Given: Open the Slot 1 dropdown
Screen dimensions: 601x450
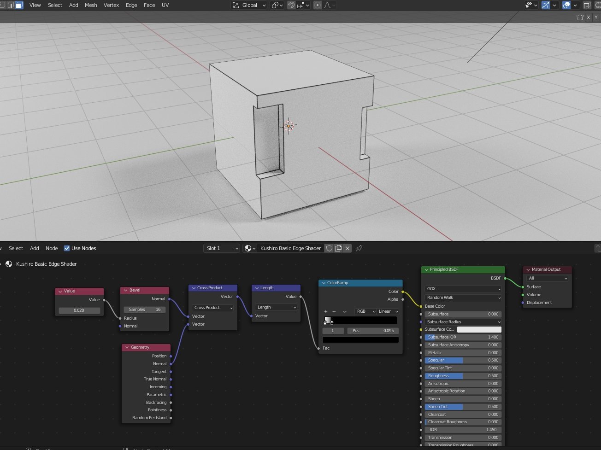Looking at the screenshot, I should point(222,248).
